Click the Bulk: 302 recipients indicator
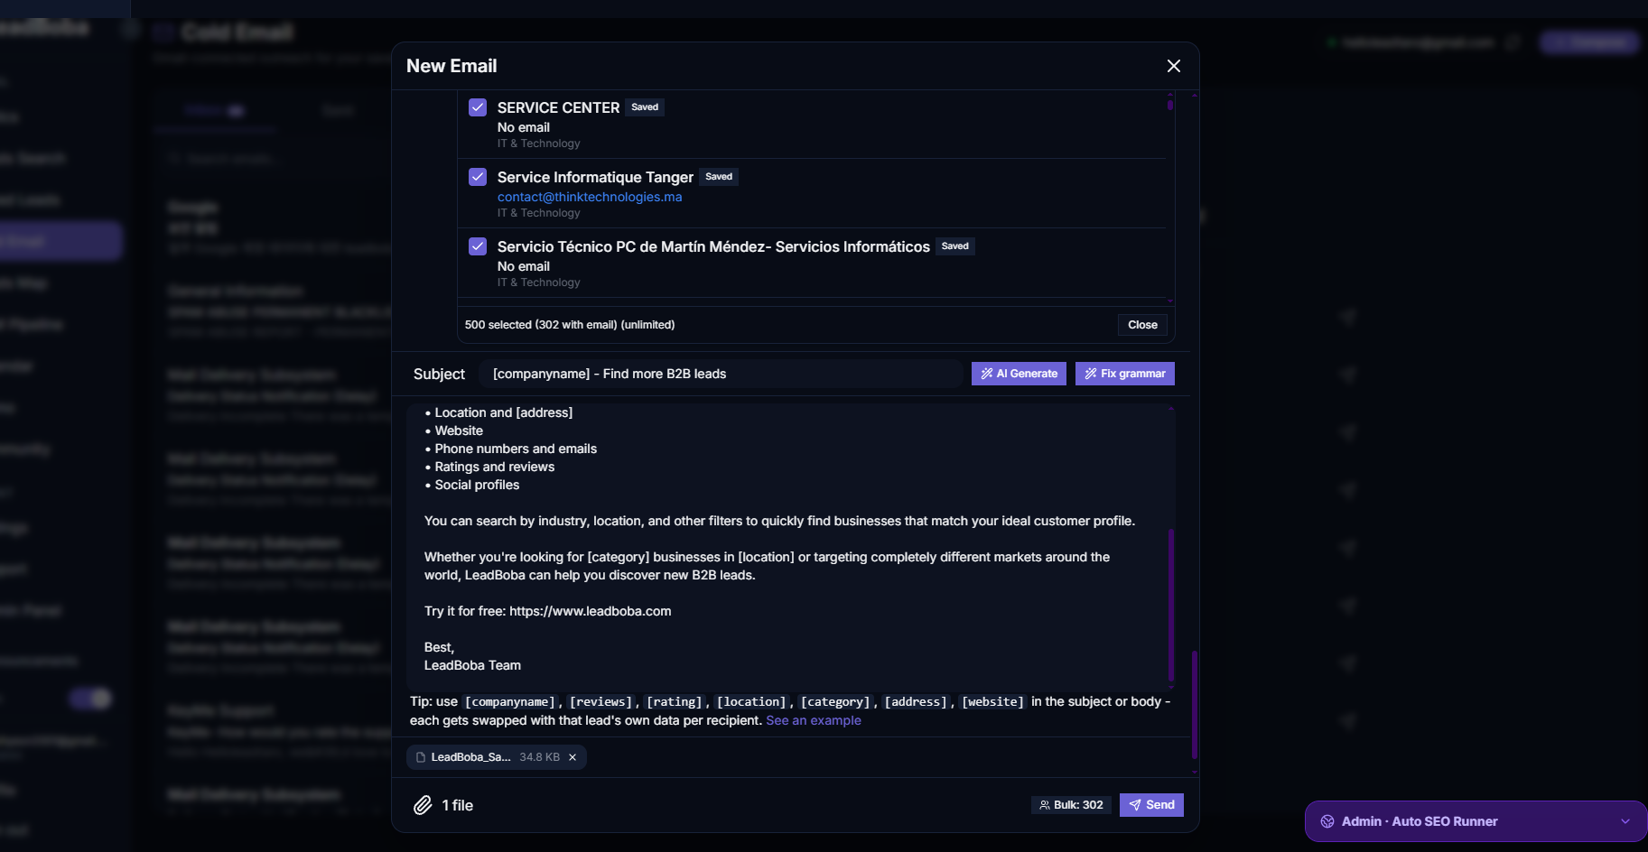 pos(1071,805)
